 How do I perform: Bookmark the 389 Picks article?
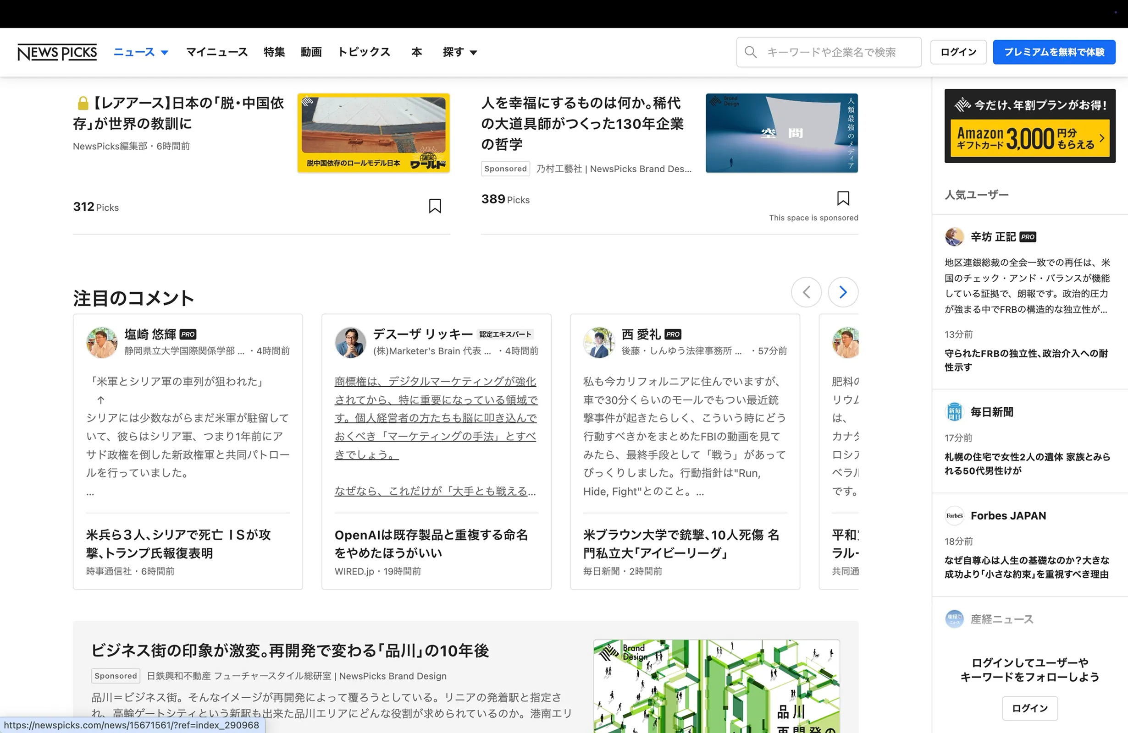[x=843, y=198]
